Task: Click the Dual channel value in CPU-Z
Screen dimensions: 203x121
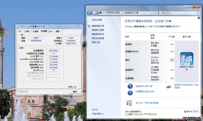Action: pos(71,38)
